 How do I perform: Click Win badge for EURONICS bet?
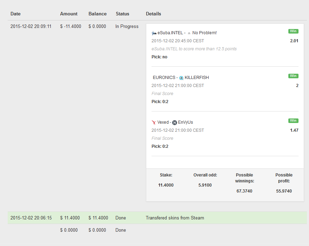click(x=293, y=76)
